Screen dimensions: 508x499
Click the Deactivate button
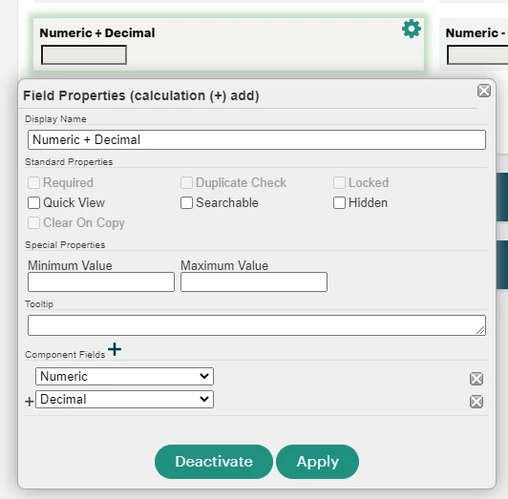(214, 462)
